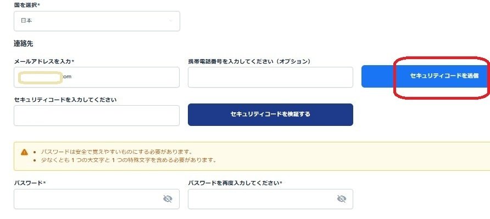The image size is (490, 219).
Task: Click the セキュリティコードを送信 button
Action: pos(426,76)
